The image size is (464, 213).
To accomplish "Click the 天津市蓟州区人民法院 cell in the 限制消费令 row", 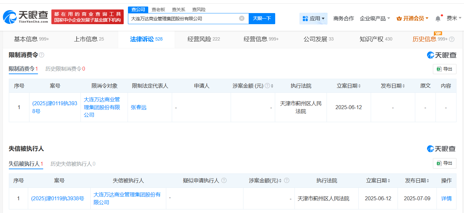I will coord(301,107).
